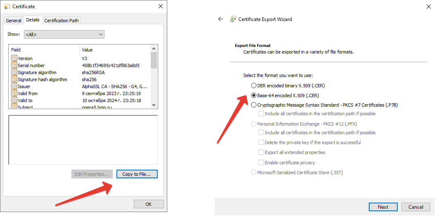Click the Signature algorithm row icon
This screenshot has width=446, height=217.
(x=14, y=72)
